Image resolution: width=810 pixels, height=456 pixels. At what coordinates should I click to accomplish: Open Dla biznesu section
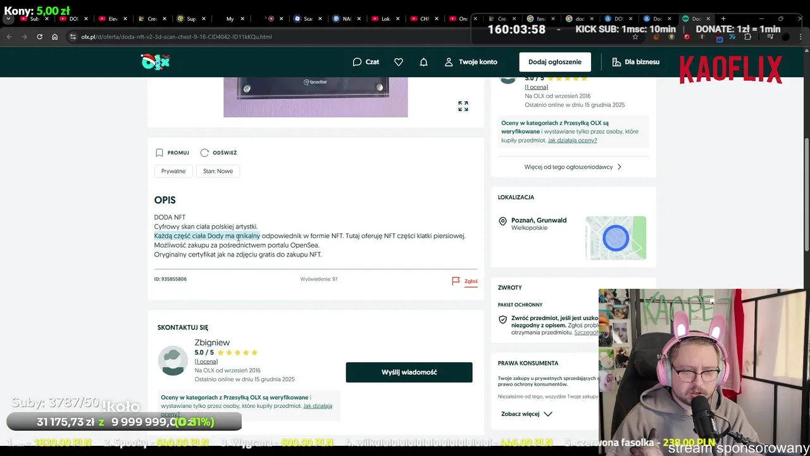click(635, 62)
